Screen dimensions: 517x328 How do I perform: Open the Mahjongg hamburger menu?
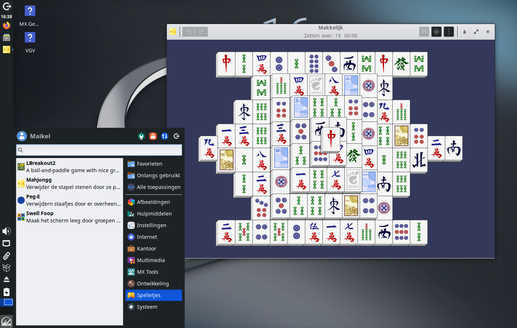449,32
